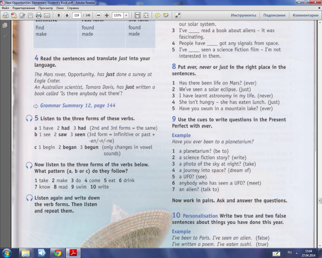Image resolution: width=322 pixels, height=258 pixels.
Task: Click the Email envelope icon
Action: click(x=47, y=15)
